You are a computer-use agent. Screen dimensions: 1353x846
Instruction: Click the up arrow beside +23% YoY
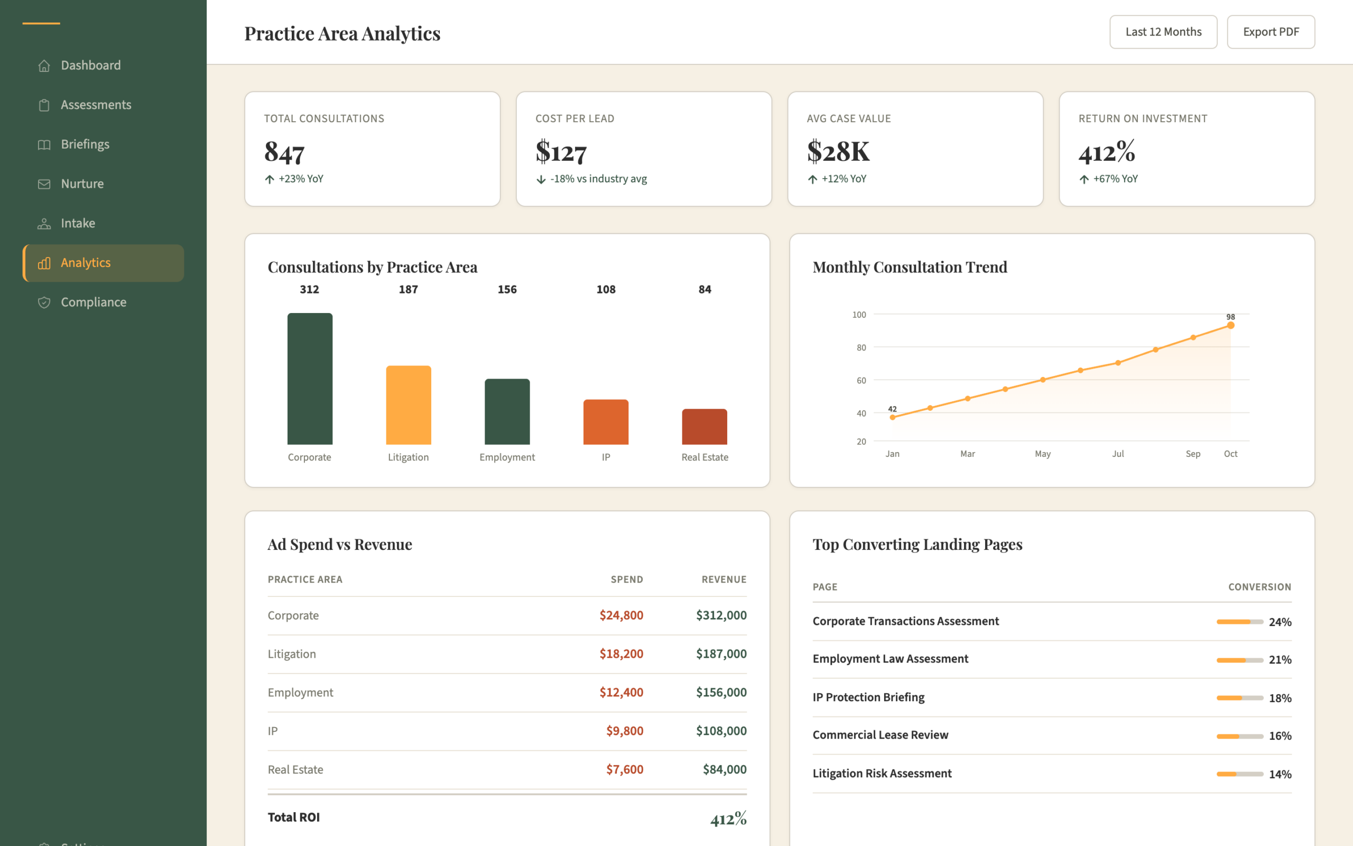click(270, 179)
